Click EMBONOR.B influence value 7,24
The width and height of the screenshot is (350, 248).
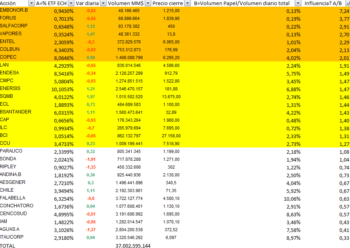click(344, 11)
